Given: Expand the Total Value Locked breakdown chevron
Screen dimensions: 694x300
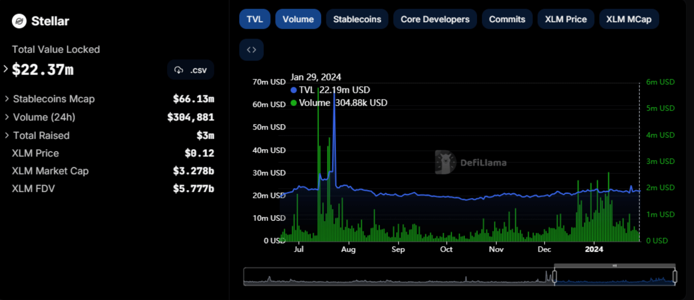Looking at the screenshot, I should pyautogui.click(x=5, y=69).
